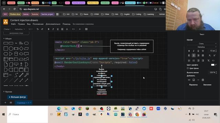The width and height of the screenshot is (220, 123).
Task: Align text right in right panel
Action: click(198, 55)
